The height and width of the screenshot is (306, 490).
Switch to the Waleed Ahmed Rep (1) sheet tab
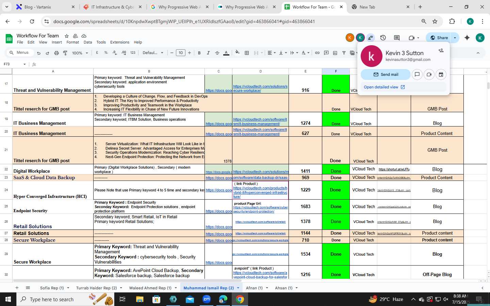(x=150, y=288)
